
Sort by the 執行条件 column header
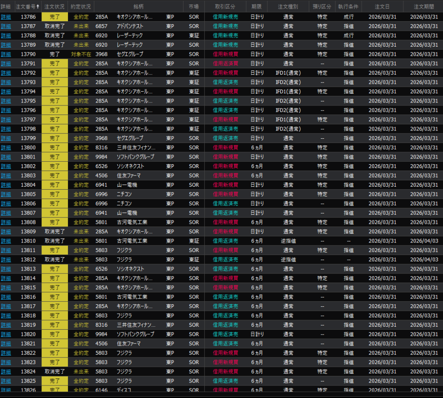click(348, 6)
